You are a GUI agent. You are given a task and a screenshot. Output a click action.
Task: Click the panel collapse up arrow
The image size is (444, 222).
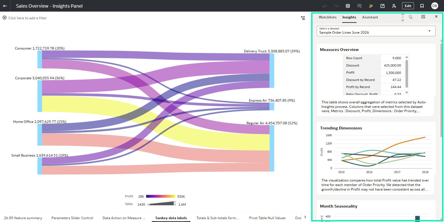pos(403,15)
